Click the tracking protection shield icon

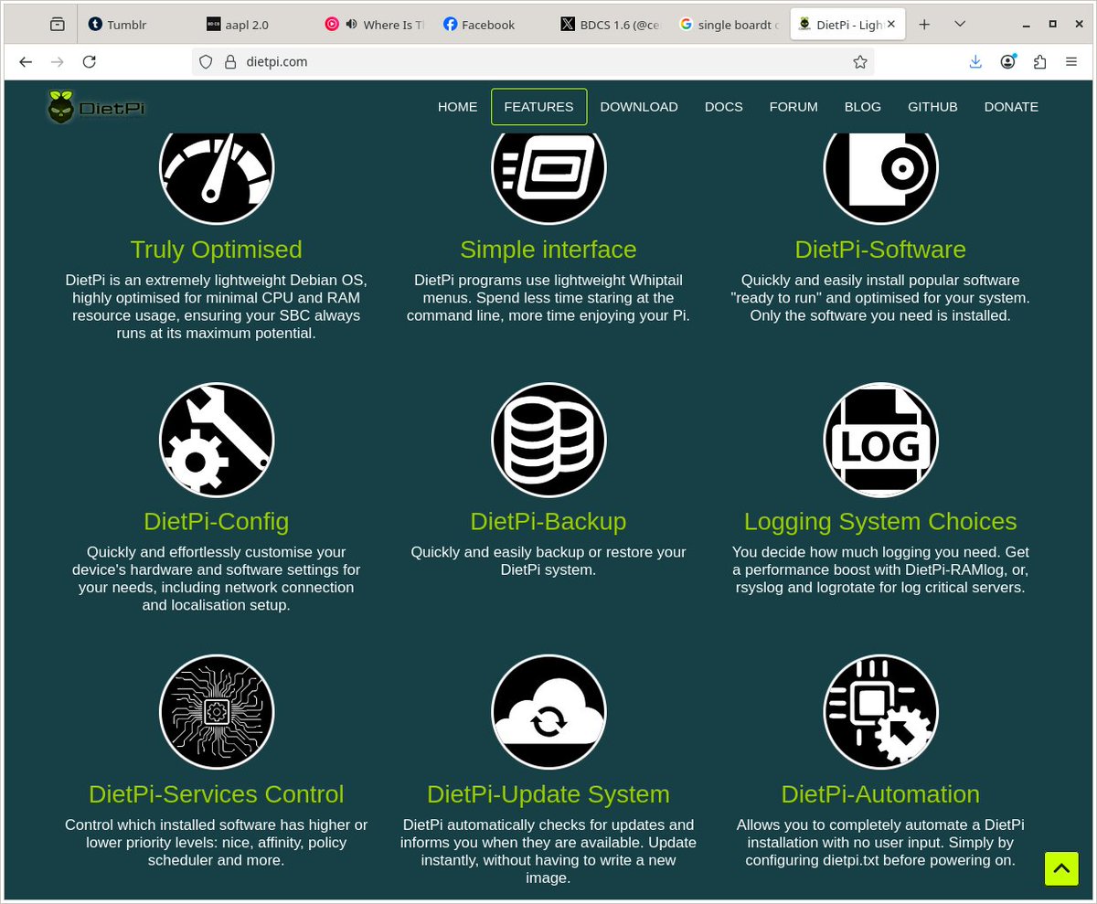pos(207,62)
